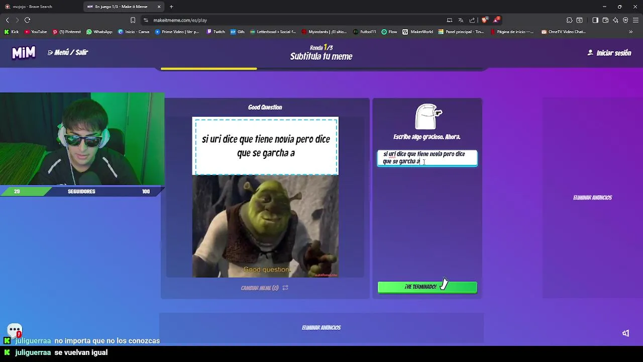643x362 pixels.
Task: Translate this page icon
Action: pos(461,20)
